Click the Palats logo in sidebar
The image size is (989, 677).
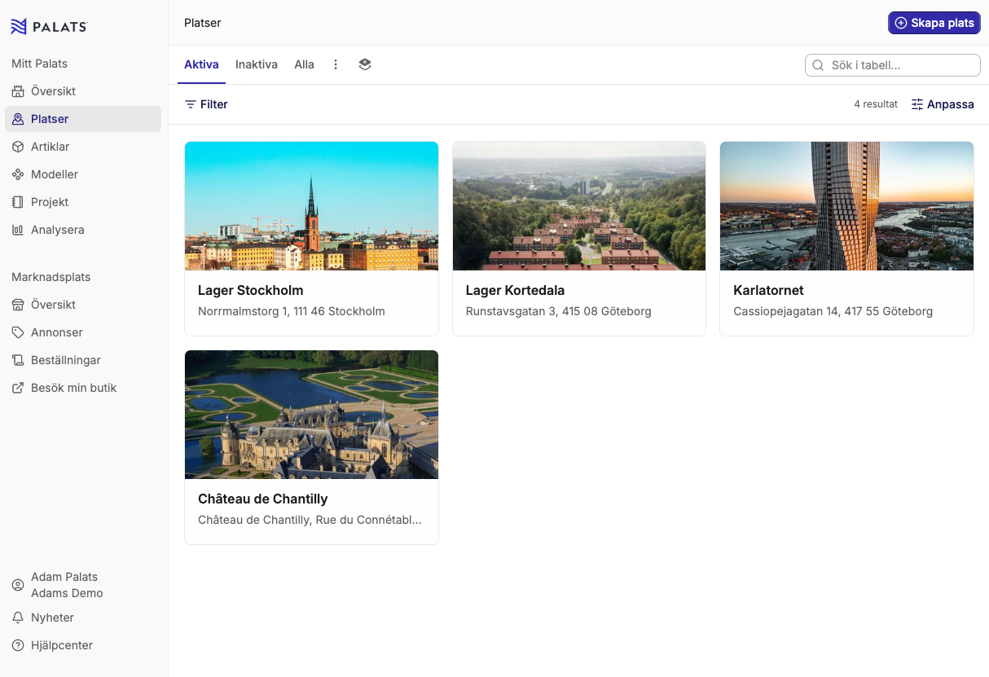[x=49, y=27]
